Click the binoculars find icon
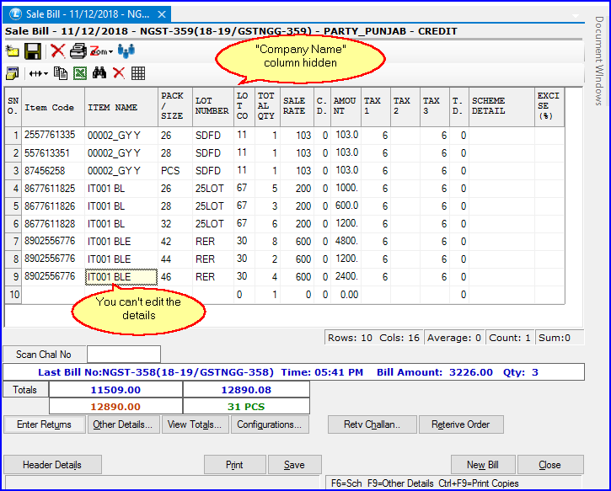This screenshot has height=491, width=611. click(99, 72)
